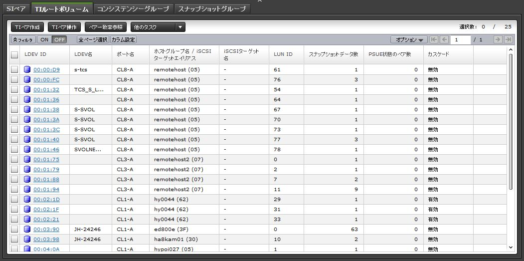Click the volume icon beside 00:01:94
This screenshot has width=524, height=261.
pyautogui.click(x=27, y=190)
